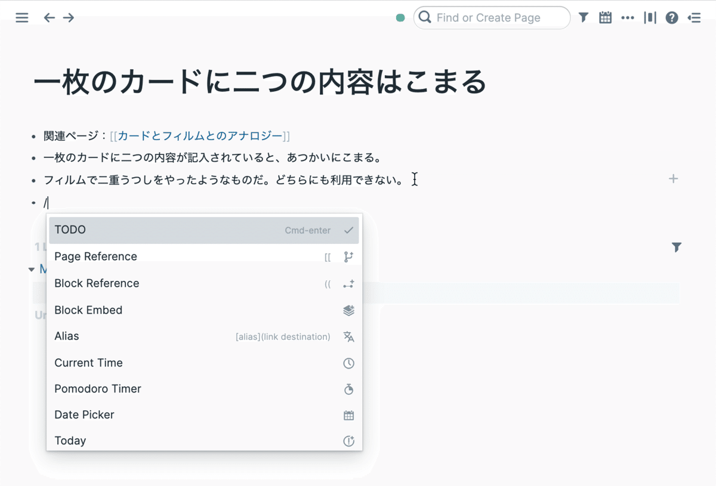The width and height of the screenshot is (716, 486).
Task: Select TODO from the slash menu
Action: (204, 230)
